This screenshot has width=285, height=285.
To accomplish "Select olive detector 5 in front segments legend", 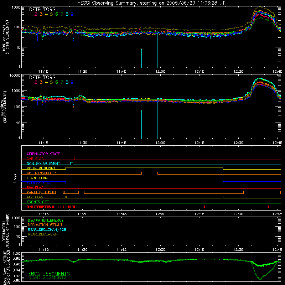I will click(51, 14).
